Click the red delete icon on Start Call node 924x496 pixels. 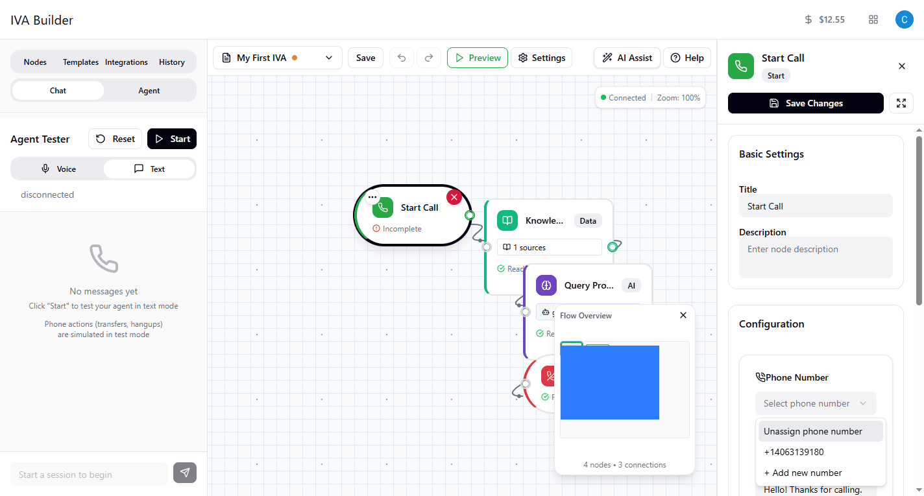[454, 197]
